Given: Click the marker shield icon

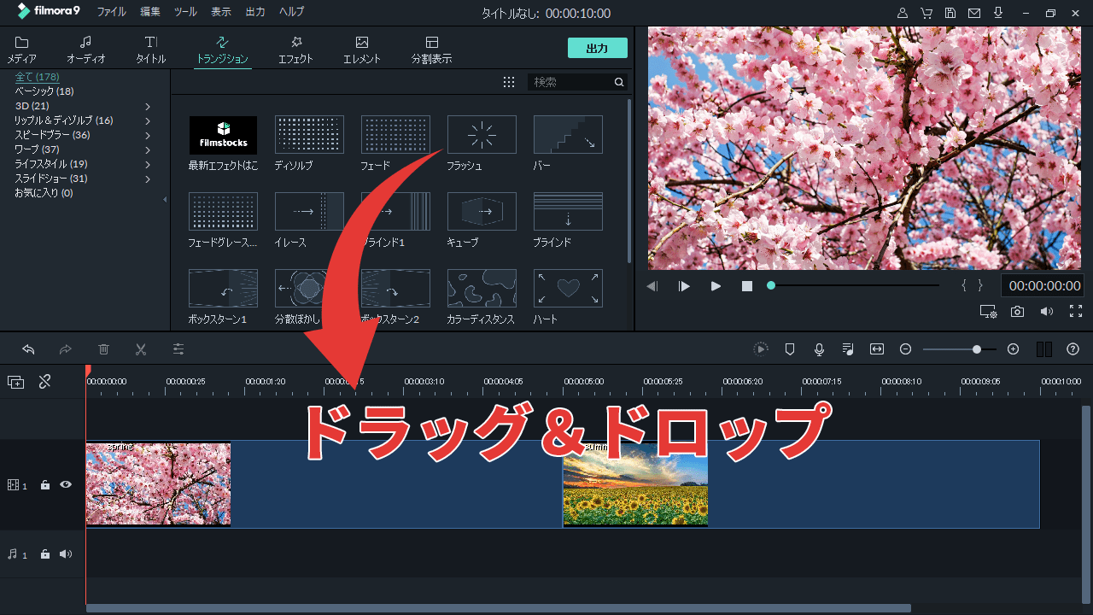Looking at the screenshot, I should coord(790,349).
